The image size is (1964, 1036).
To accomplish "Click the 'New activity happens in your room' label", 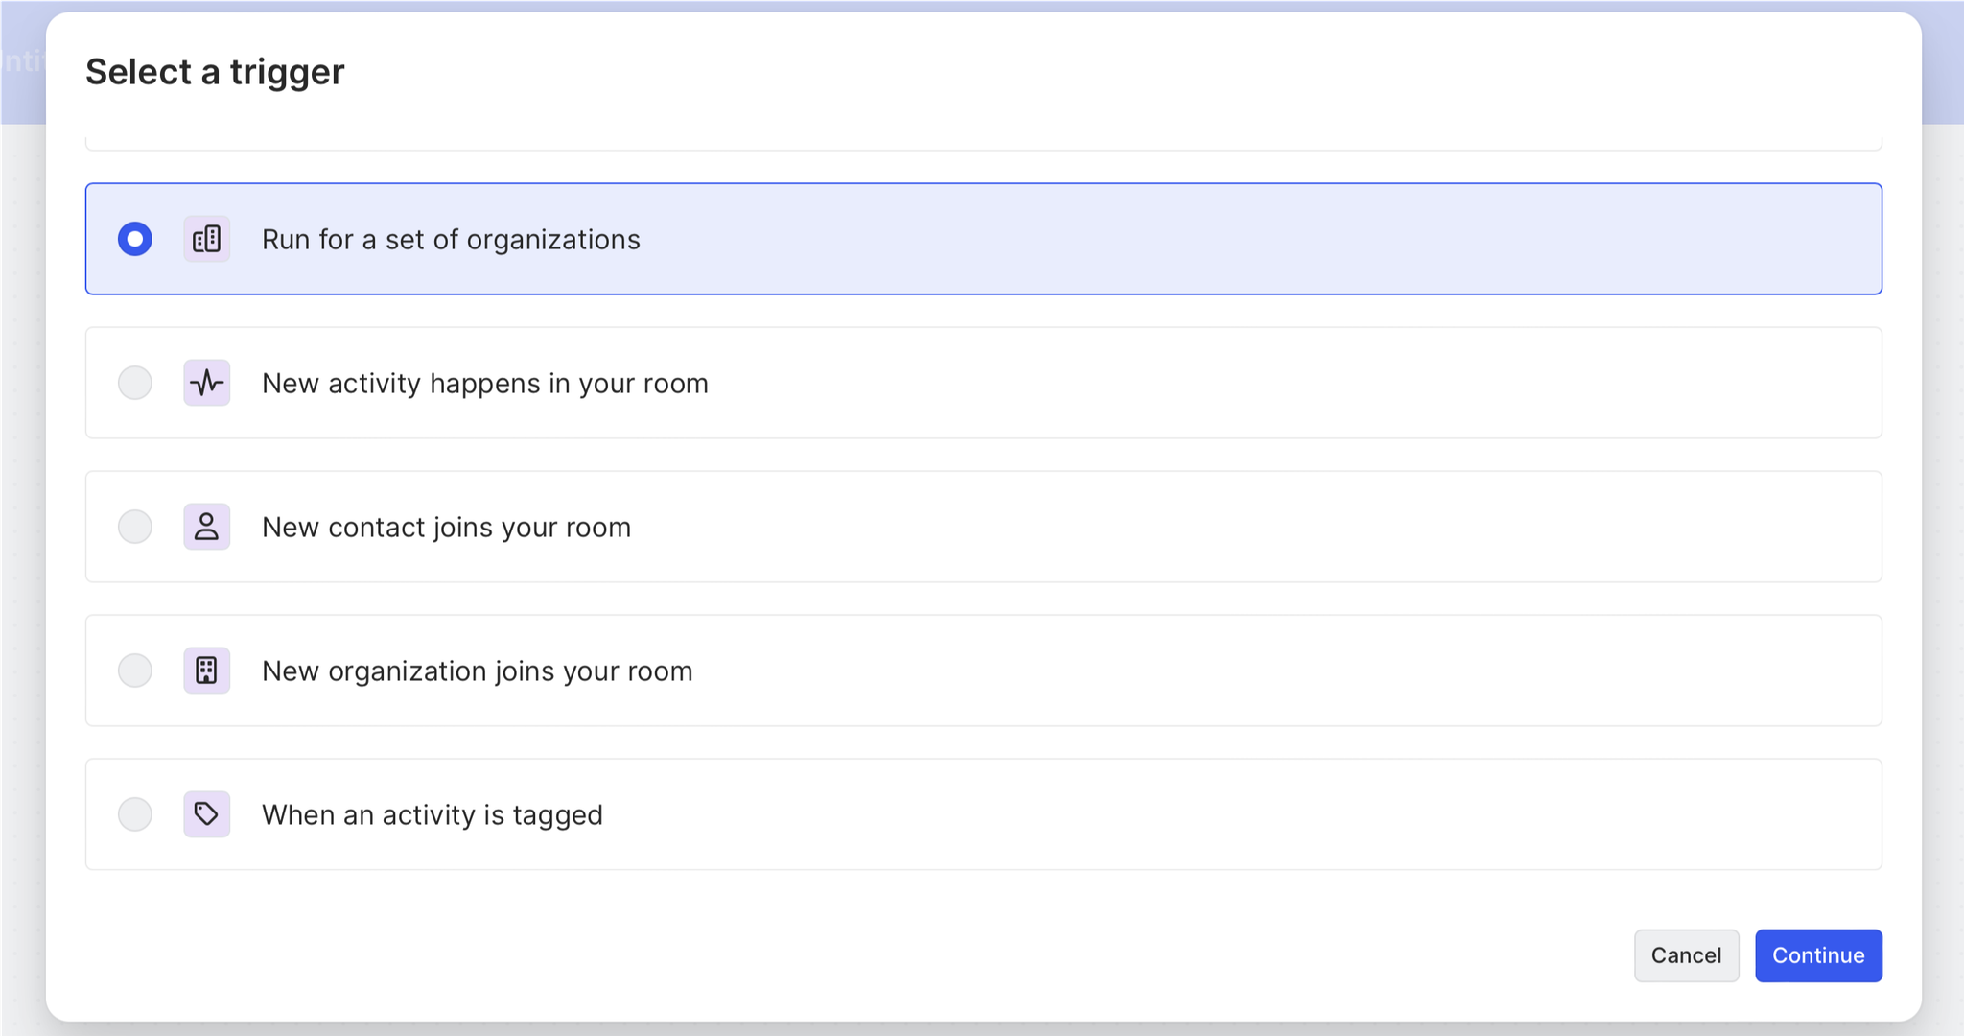I will pos(484,383).
